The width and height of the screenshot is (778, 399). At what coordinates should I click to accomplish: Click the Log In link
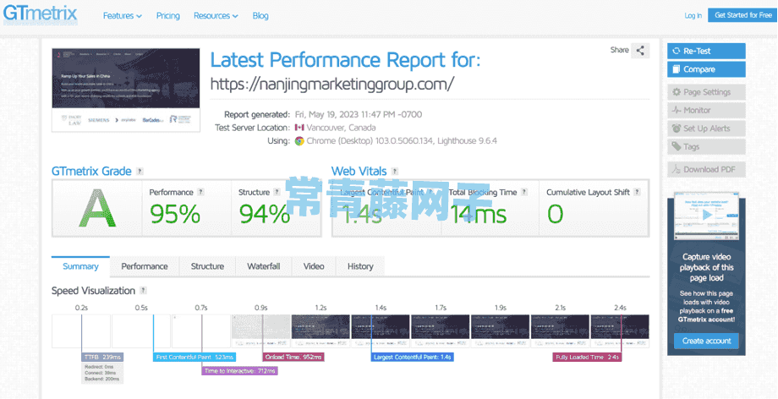click(693, 15)
